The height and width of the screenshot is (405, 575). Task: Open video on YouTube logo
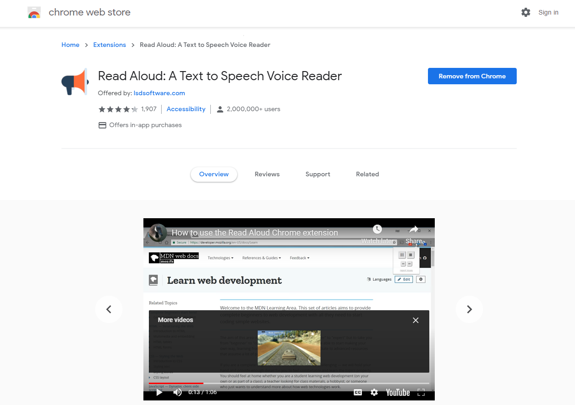[398, 392]
